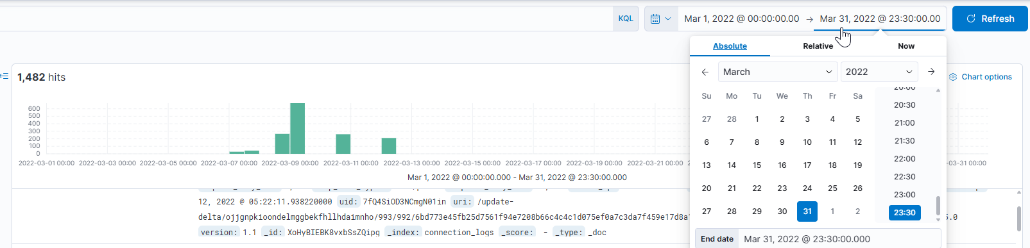Pick March 4 in the calendar
The image size is (1030, 248).
click(x=832, y=119)
